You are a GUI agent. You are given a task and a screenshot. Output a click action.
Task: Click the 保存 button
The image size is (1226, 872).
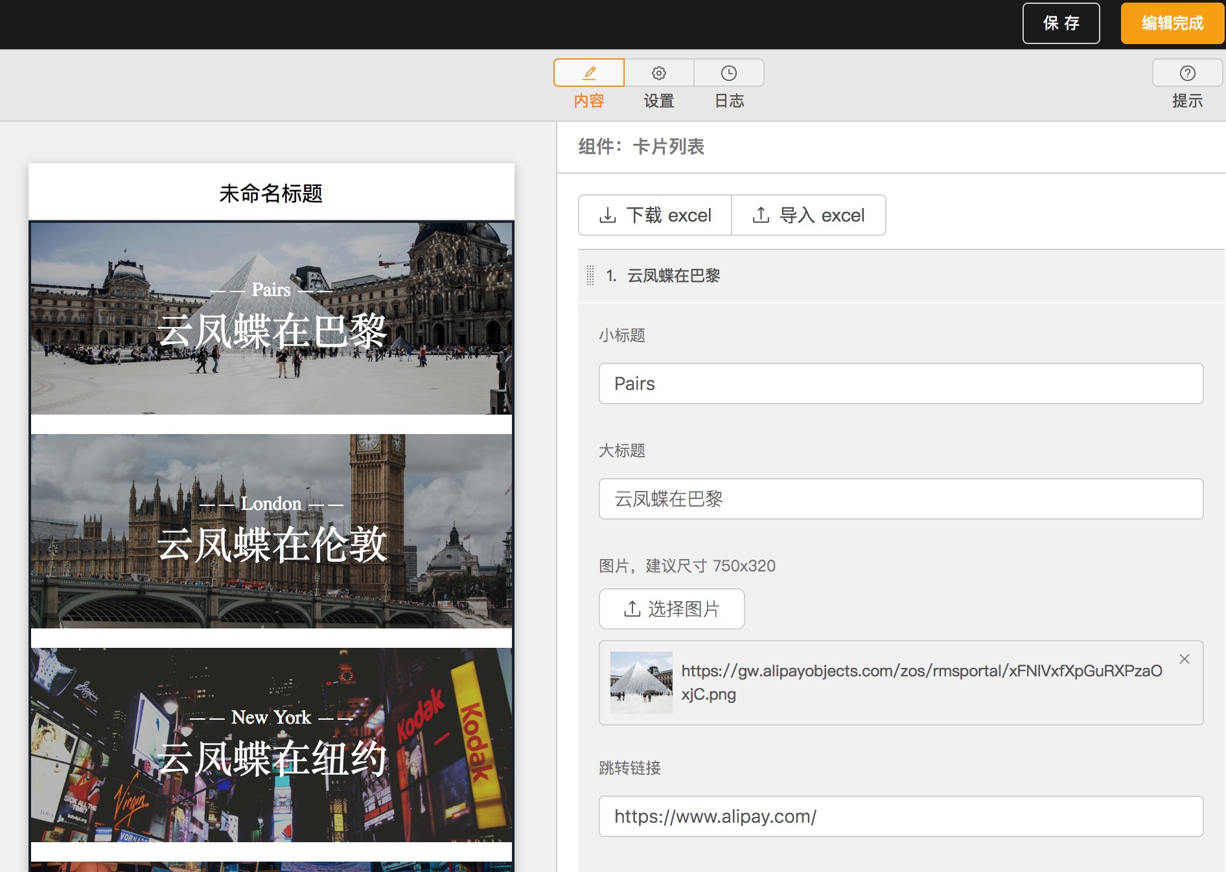(1061, 23)
